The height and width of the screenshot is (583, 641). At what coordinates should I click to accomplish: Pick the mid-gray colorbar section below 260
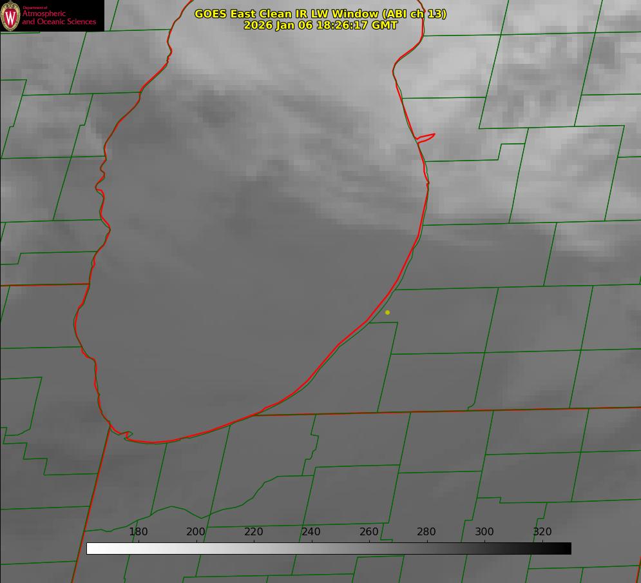[x=368, y=548]
